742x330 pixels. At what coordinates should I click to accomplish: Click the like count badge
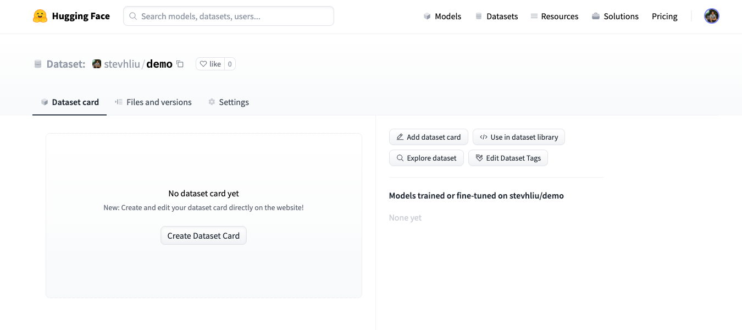(x=230, y=64)
